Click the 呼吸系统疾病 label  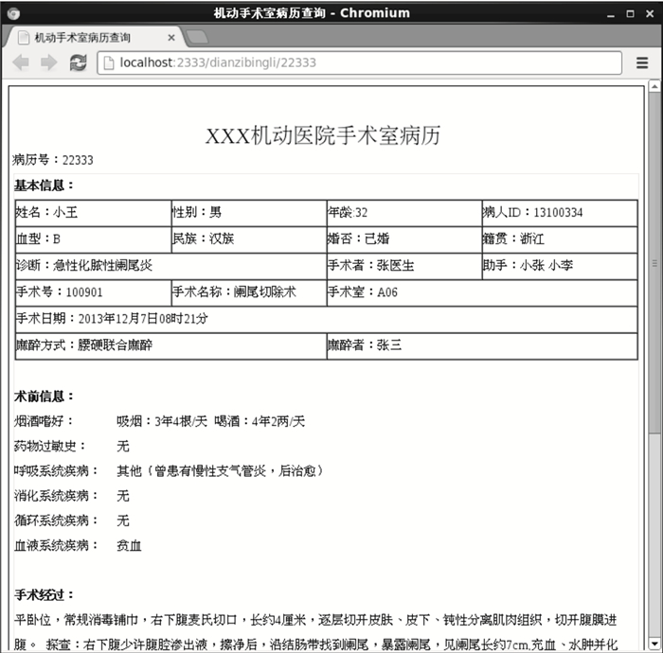coord(56,470)
